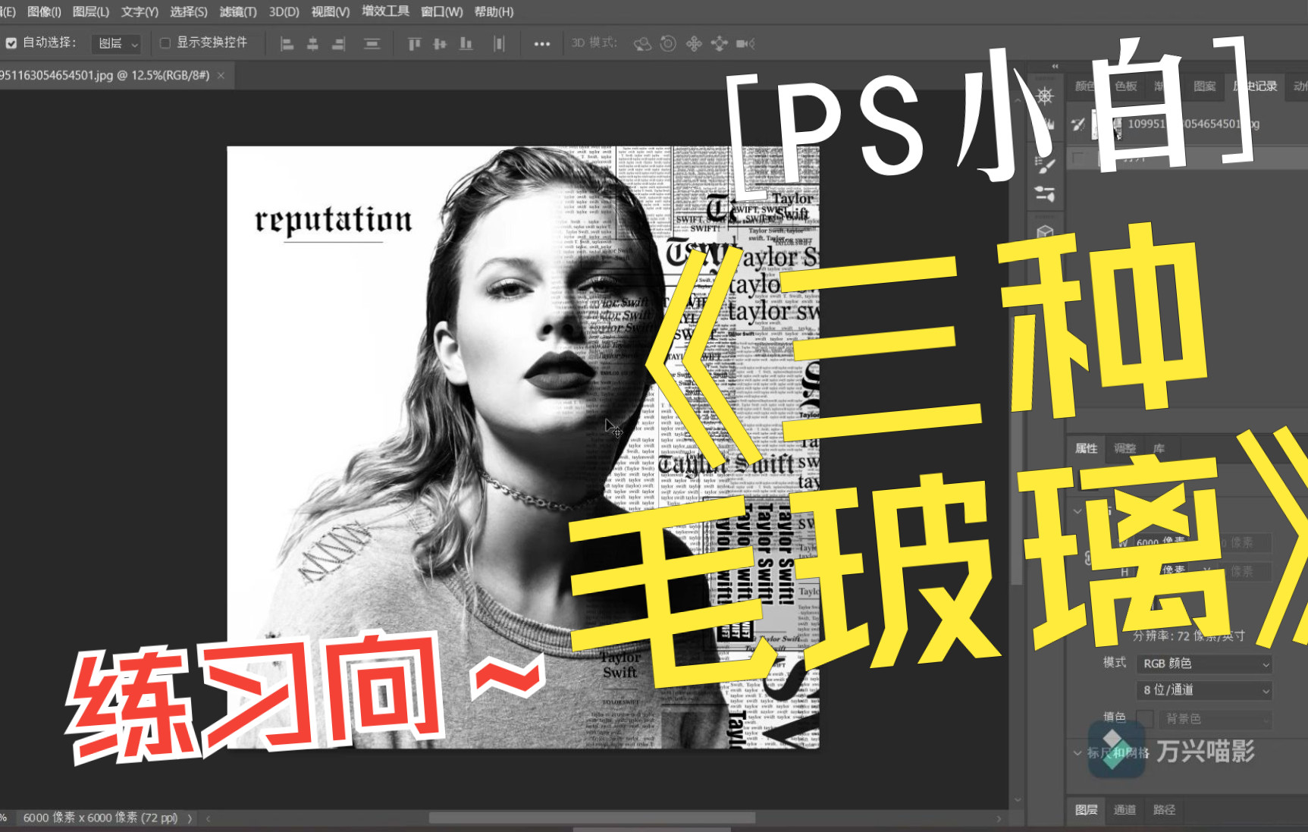Select the align horizontal centers icon
The image size is (1308, 832).
pos(312,44)
